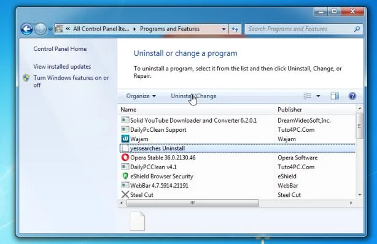Open the Organize menu
This screenshot has width=377, height=244.
pos(141,96)
